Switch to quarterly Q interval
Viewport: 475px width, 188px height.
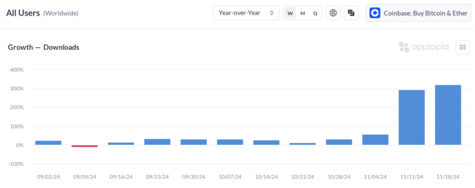tap(315, 13)
